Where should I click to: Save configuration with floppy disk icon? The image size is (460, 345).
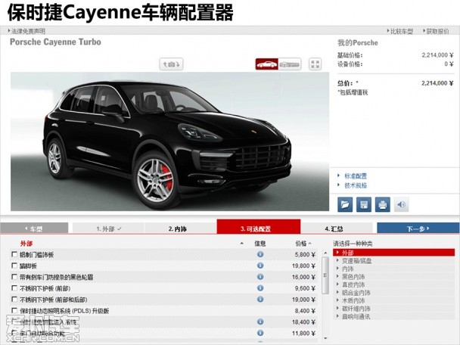point(364,204)
